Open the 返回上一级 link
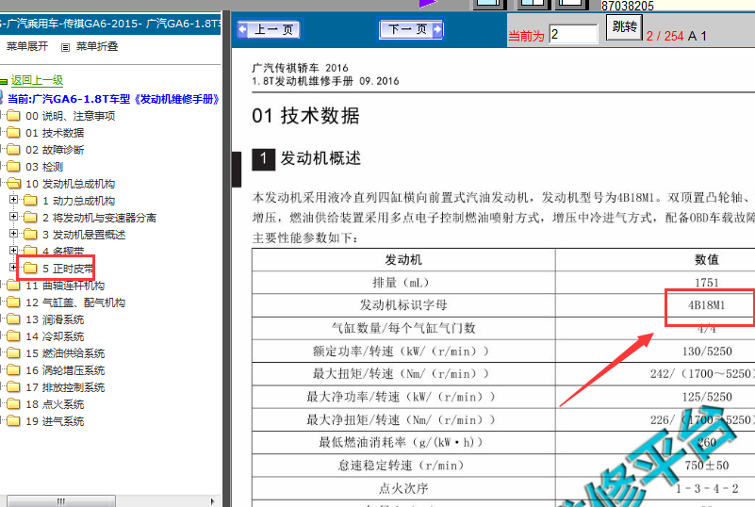Screen dimensions: 755x507 click(37, 80)
